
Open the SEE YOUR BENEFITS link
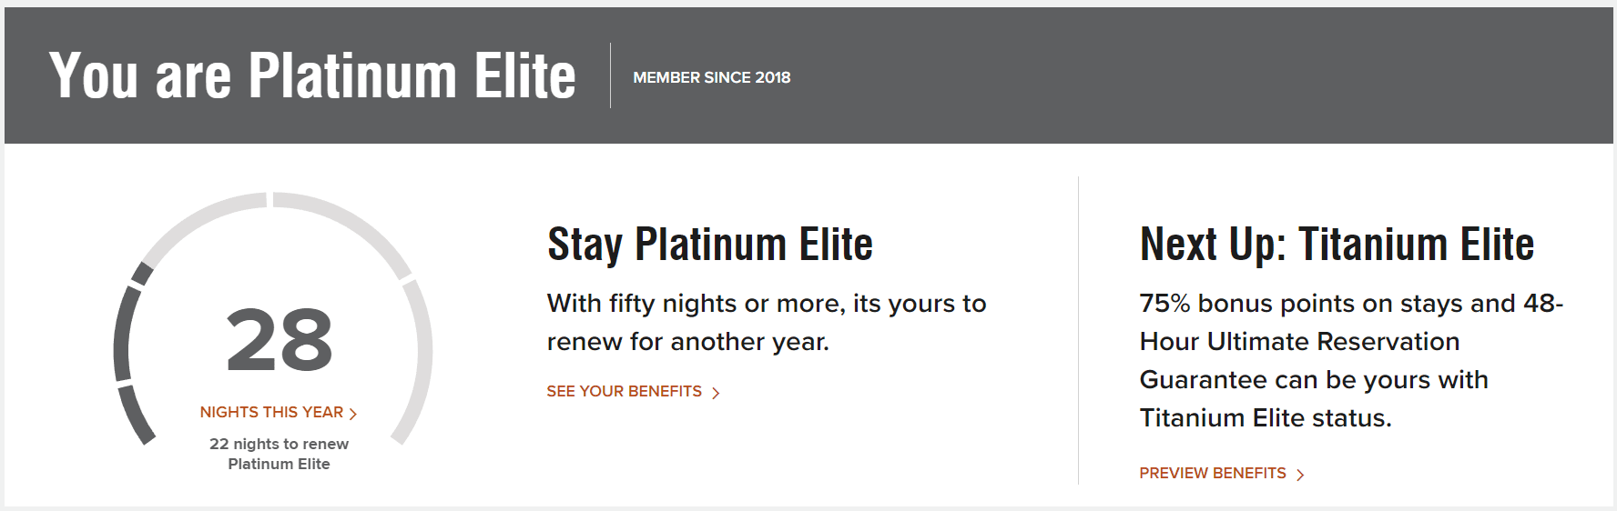coord(624,391)
